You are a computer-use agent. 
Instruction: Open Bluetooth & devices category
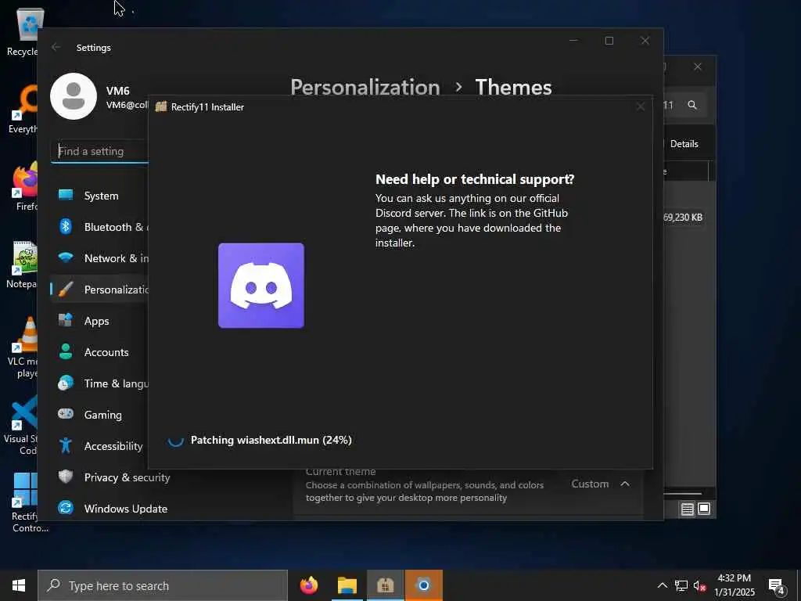[x=99, y=227]
